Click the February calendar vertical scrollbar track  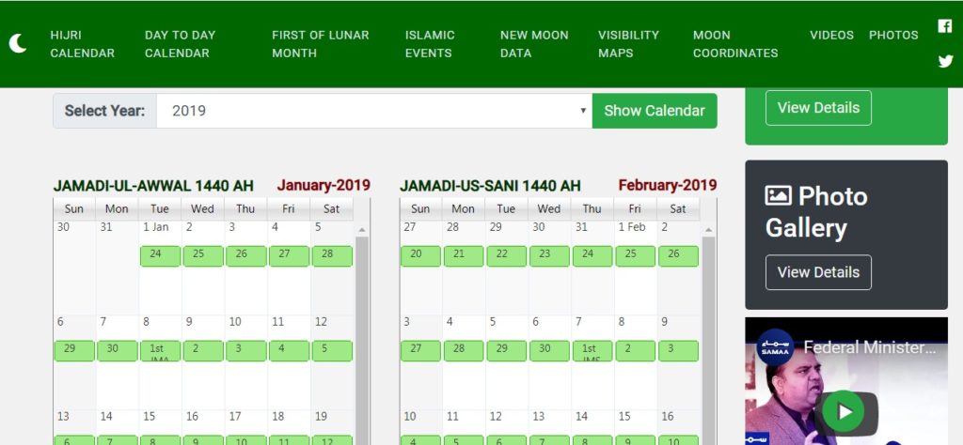pos(708,340)
